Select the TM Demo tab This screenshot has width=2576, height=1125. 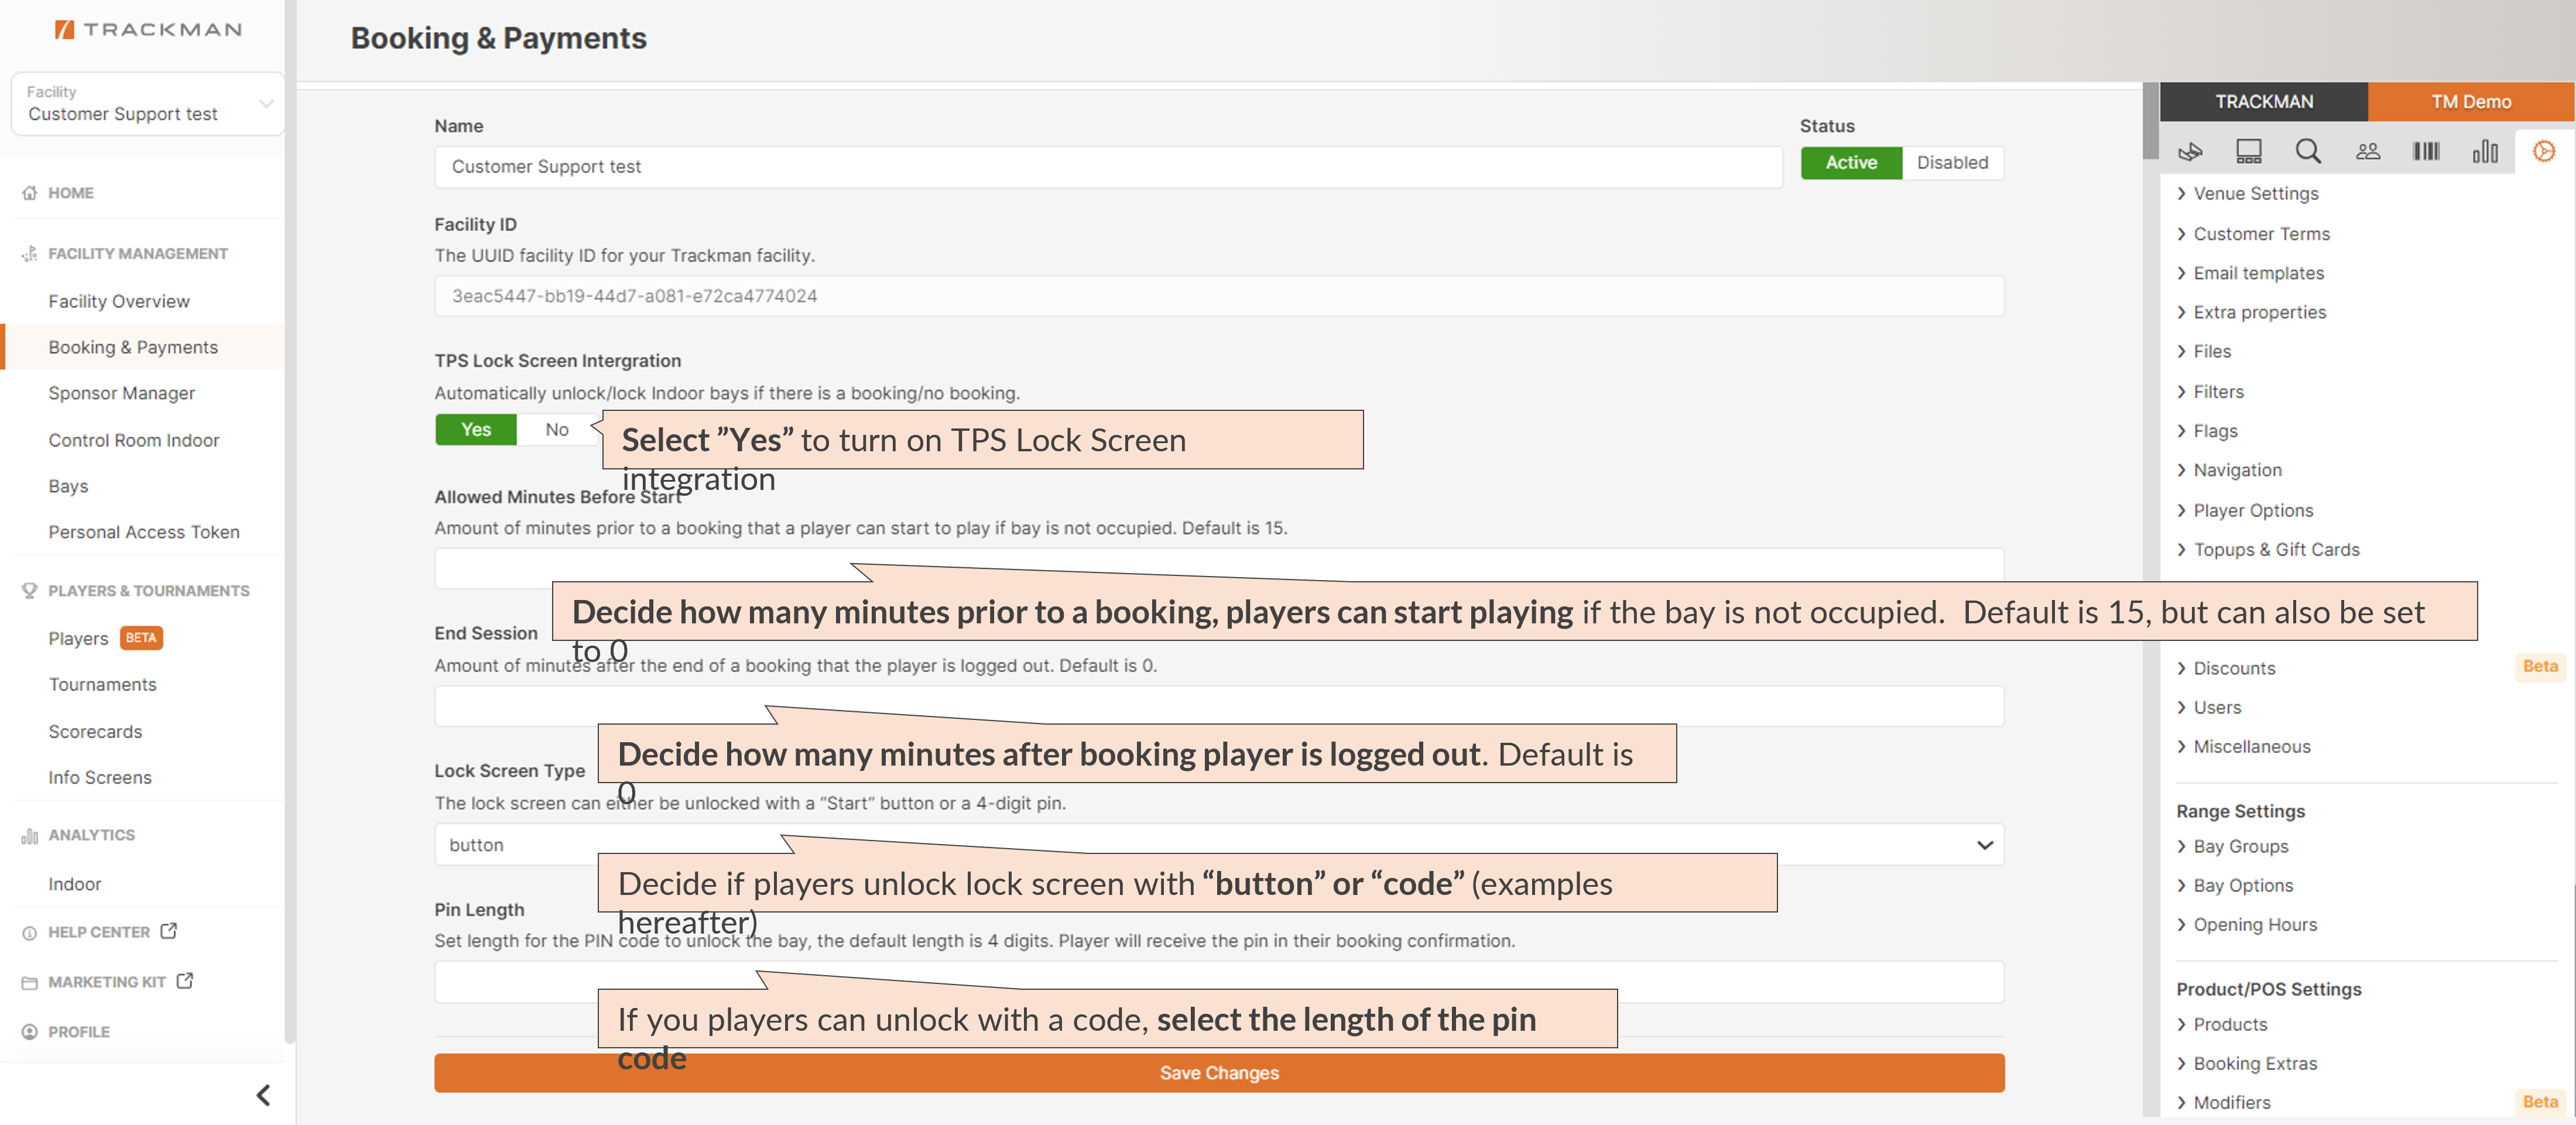[x=2471, y=101]
